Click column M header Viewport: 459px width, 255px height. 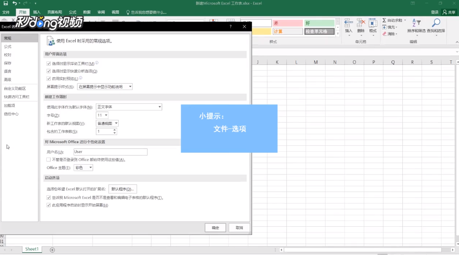point(316,62)
